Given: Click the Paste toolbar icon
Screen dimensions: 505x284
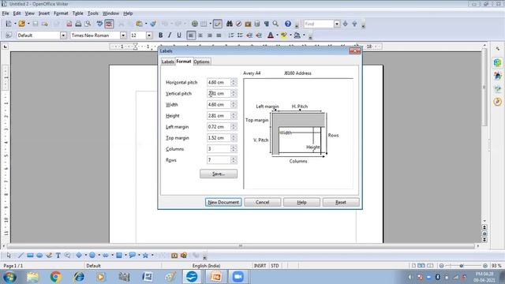Looking at the screenshot, I should 139,24.
